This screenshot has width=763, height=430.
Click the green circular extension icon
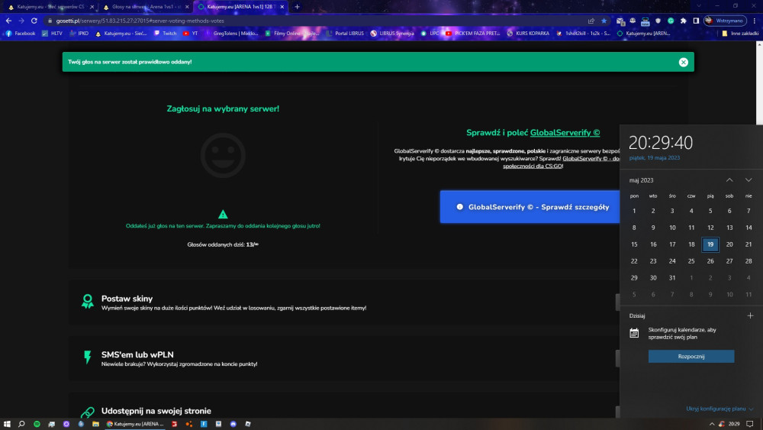pyautogui.click(x=671, y=21)
